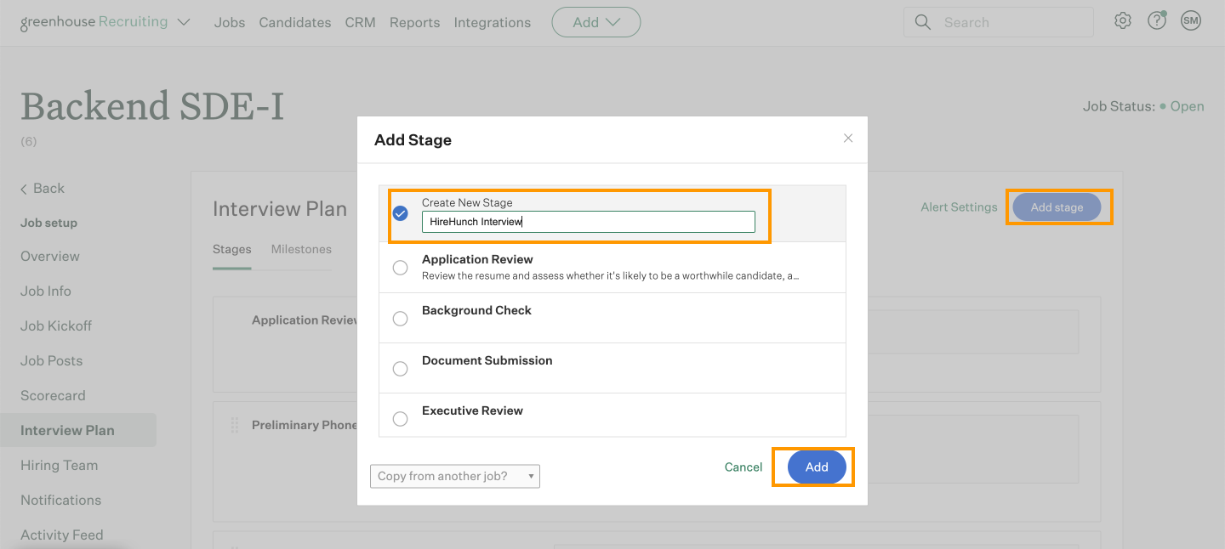Switch to the Milestones tab
Screen dimensions: 1225x549
click(x=301, y=249)
